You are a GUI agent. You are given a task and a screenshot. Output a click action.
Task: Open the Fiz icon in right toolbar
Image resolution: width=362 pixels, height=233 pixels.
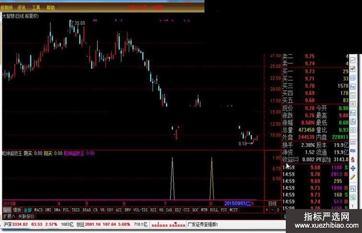pyautogui.click(x=353, y=113)
